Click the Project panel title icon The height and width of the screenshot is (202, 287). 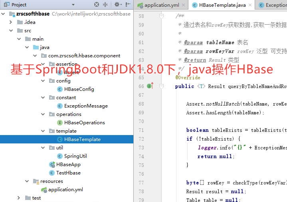point(7,4)
